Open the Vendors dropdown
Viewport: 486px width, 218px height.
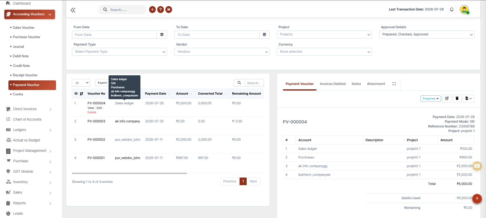point(222,52)
